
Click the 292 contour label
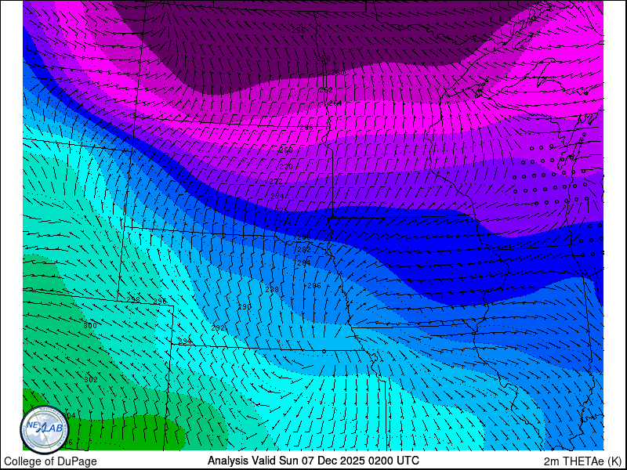(218, 328)
